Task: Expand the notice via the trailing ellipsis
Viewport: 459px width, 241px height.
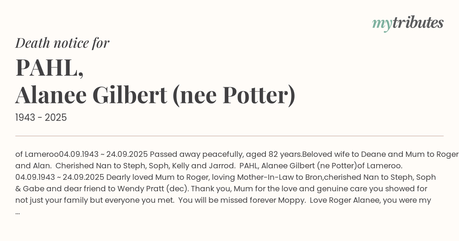Action: [18, 212]
